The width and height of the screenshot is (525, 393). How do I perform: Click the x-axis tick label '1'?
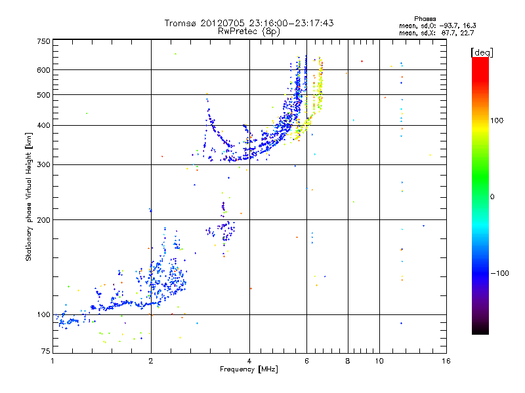[53, 361]
